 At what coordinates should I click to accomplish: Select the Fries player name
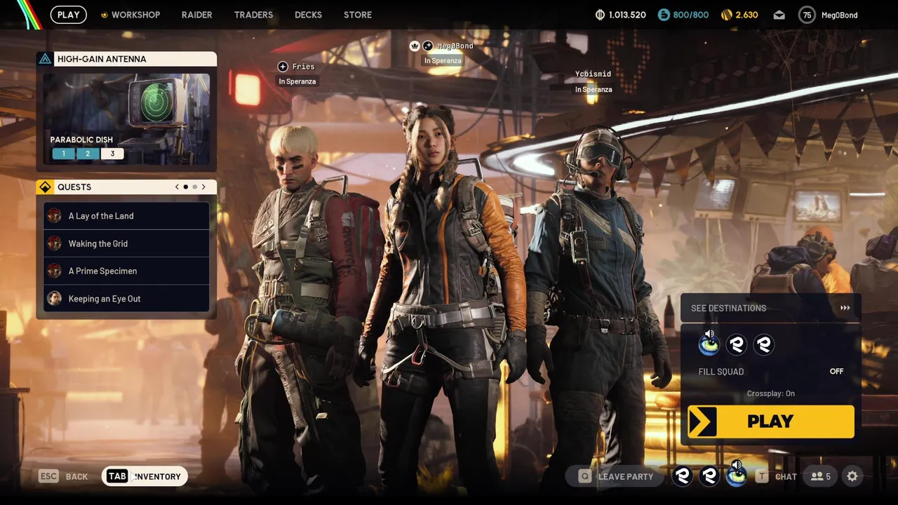coord(303,67)
